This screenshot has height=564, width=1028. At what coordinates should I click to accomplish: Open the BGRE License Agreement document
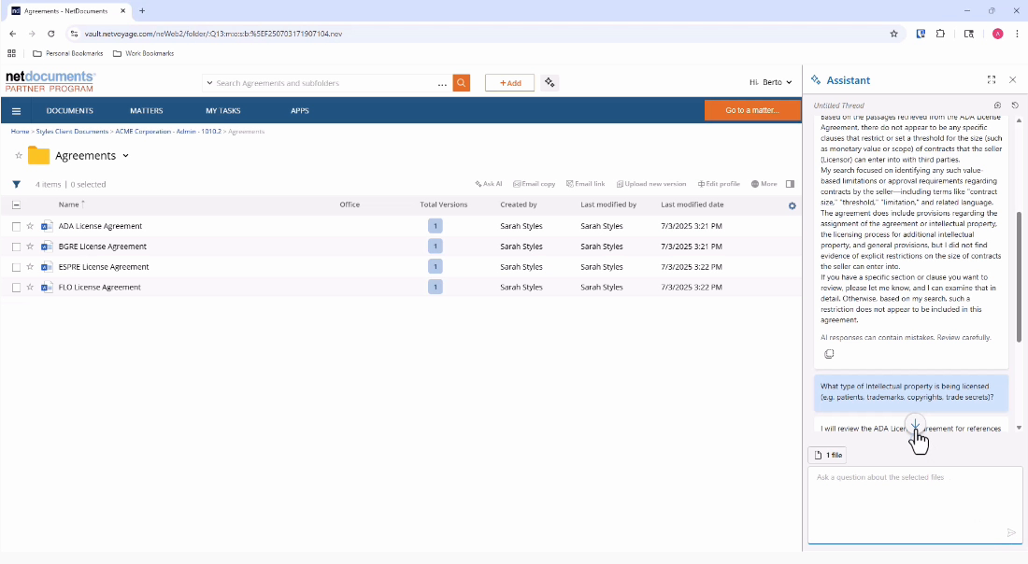[x=102, y=247]
